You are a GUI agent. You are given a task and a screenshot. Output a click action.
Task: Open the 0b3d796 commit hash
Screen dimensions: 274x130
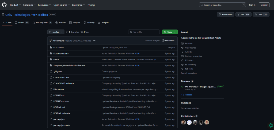point(149,40)
